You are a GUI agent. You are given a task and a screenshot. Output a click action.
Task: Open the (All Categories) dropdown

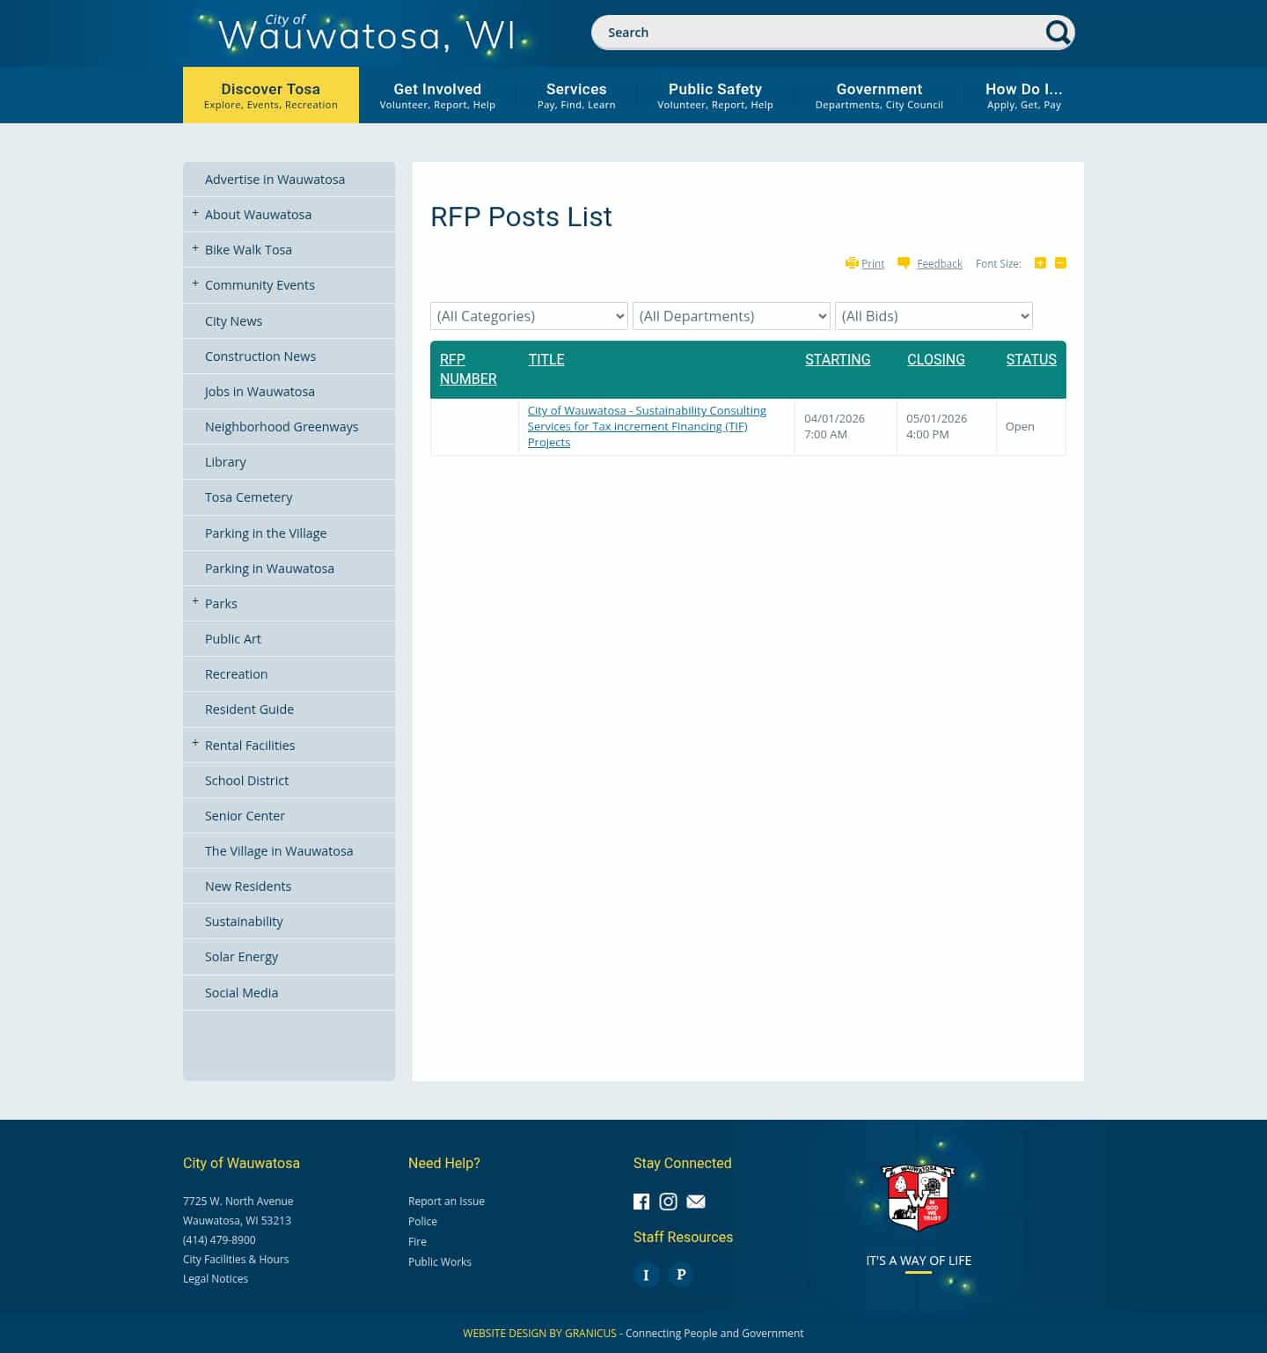tap(528, 316)
